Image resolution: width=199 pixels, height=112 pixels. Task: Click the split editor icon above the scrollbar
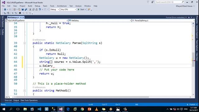click(x=193, y=24)
